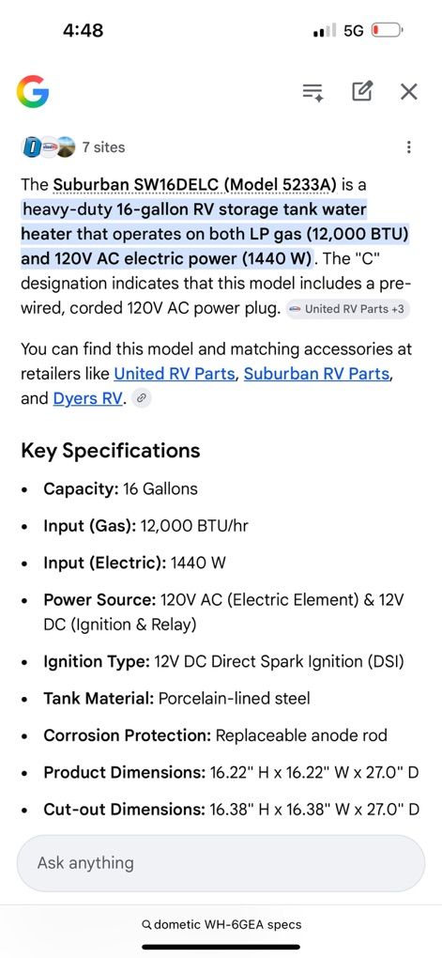Tap the link chain icon after Dyers RV

(x=141, y=398)
